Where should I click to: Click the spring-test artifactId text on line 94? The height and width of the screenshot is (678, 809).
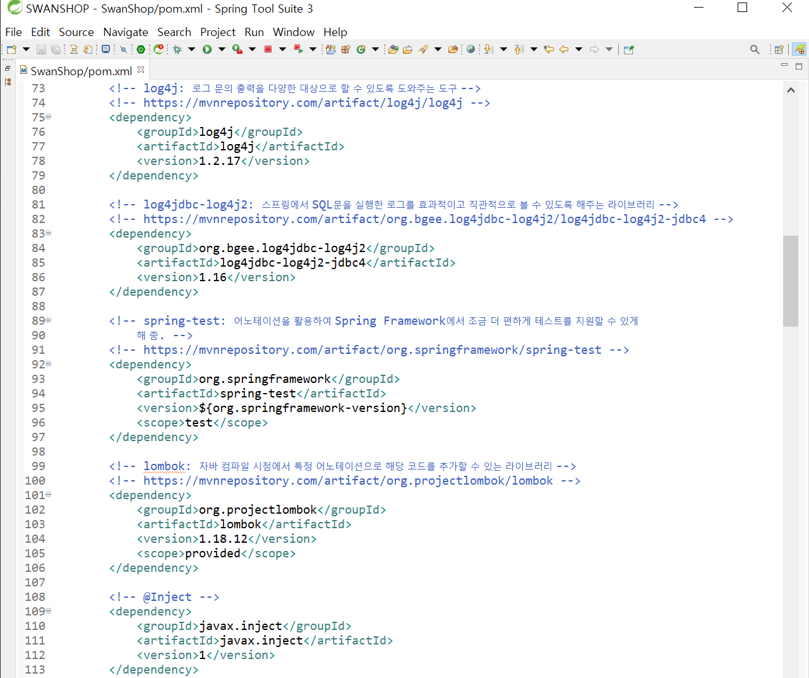click(x=258, y=394)
